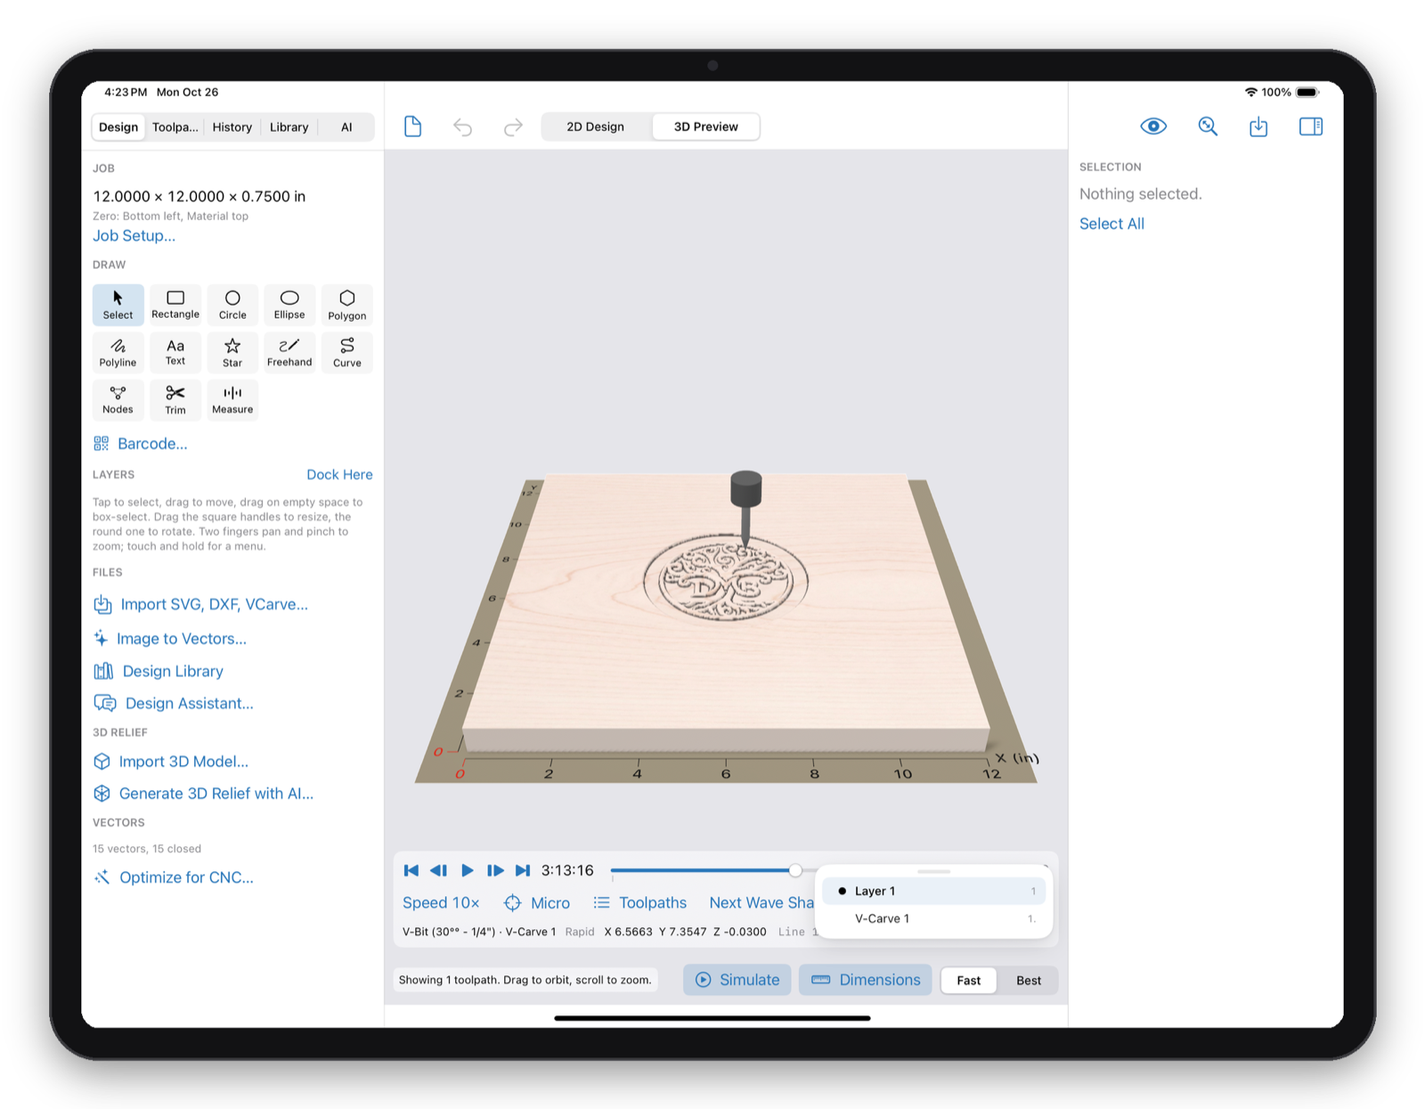
Task: Pick the Curve tool
Action: tap(347, 352)
